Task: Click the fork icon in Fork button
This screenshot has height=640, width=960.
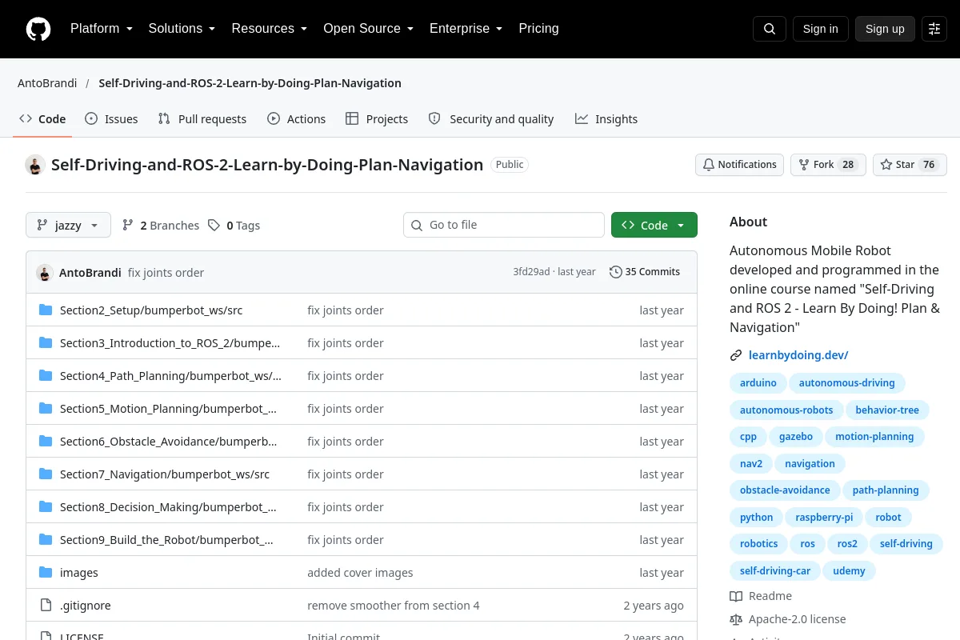Action: (x=804, y=165)
